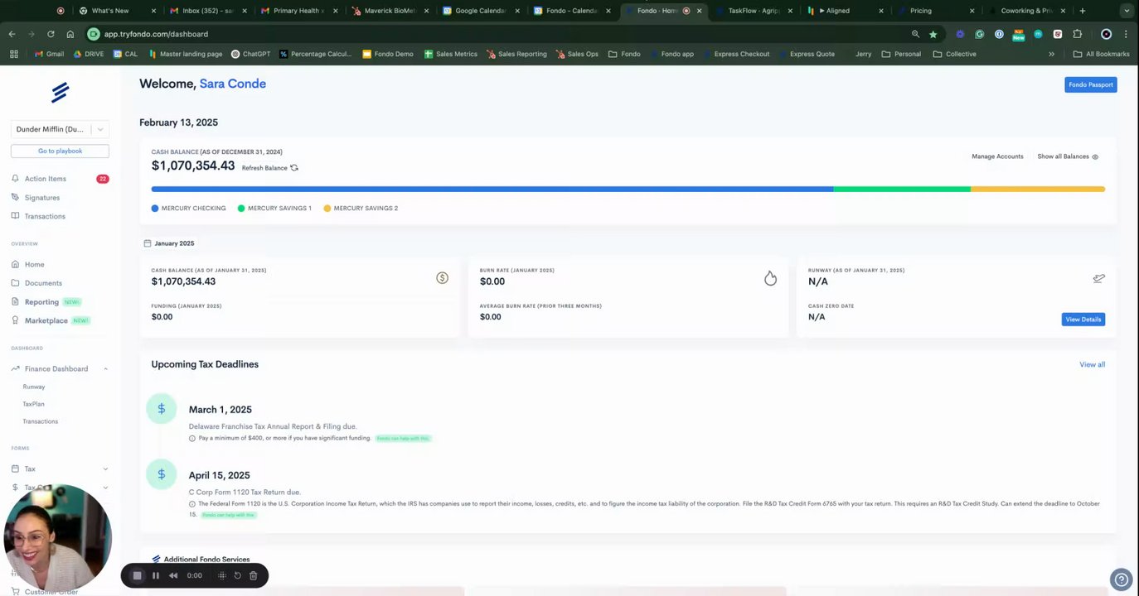
Task: Switch to the Inbox (352) Gmail tab
Action: click(207, 11)
